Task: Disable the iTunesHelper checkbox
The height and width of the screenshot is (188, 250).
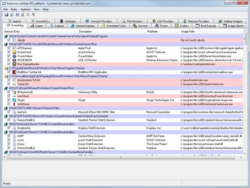Action: coord(9,56)
